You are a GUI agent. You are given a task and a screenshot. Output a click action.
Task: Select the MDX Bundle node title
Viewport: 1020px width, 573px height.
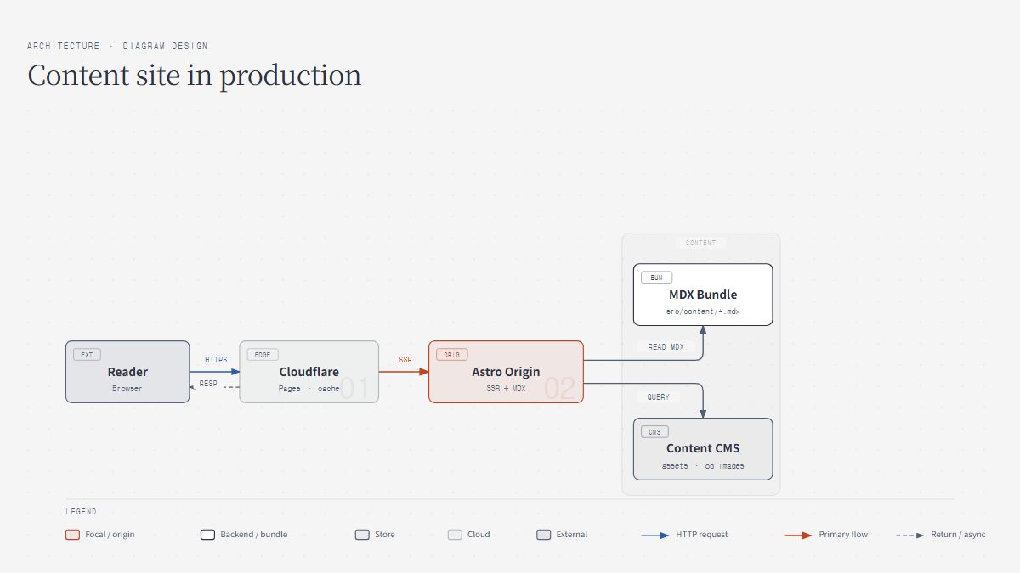click(703, 295)
